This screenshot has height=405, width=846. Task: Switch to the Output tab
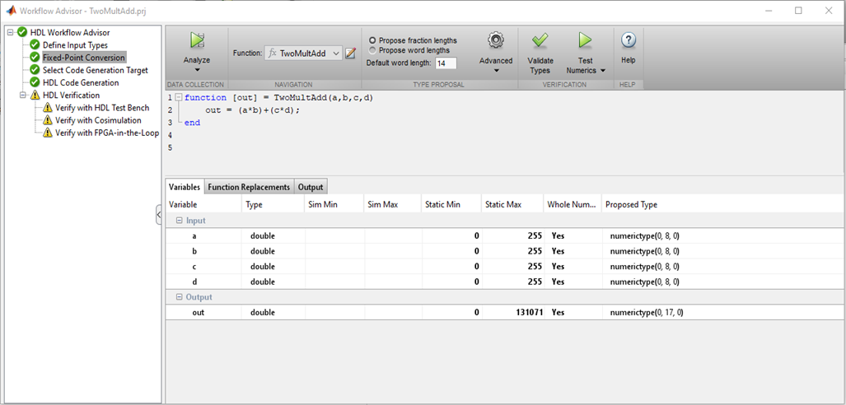(311, 187)
